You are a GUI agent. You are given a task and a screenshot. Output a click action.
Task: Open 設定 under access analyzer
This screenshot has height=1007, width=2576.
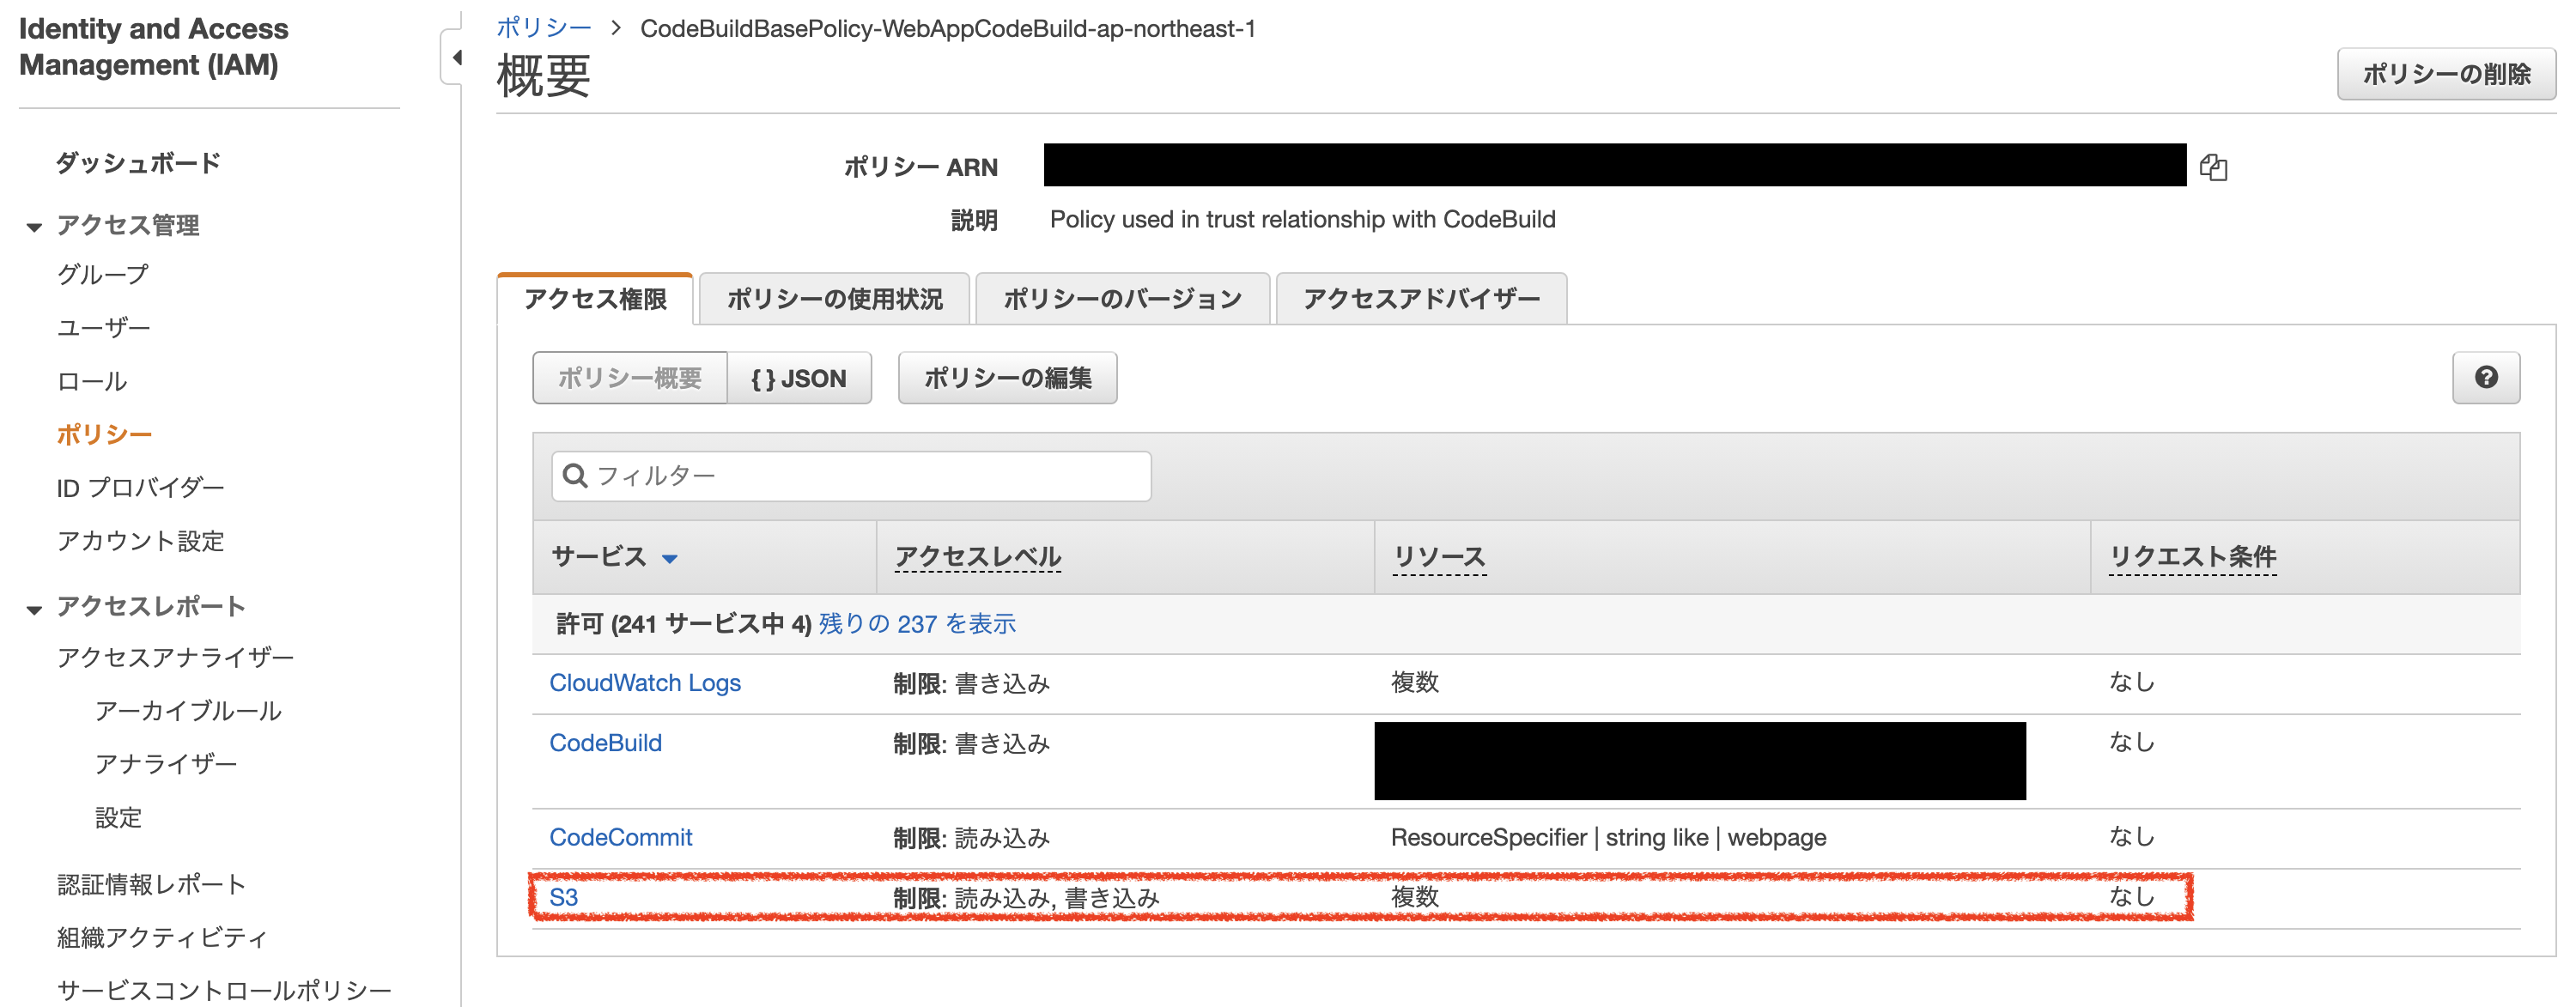click(x=118, y=818)
